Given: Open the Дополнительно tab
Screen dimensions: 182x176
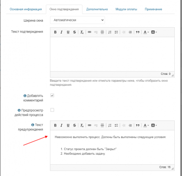Looking at the screenshot, I should click(x=97, y=9).
